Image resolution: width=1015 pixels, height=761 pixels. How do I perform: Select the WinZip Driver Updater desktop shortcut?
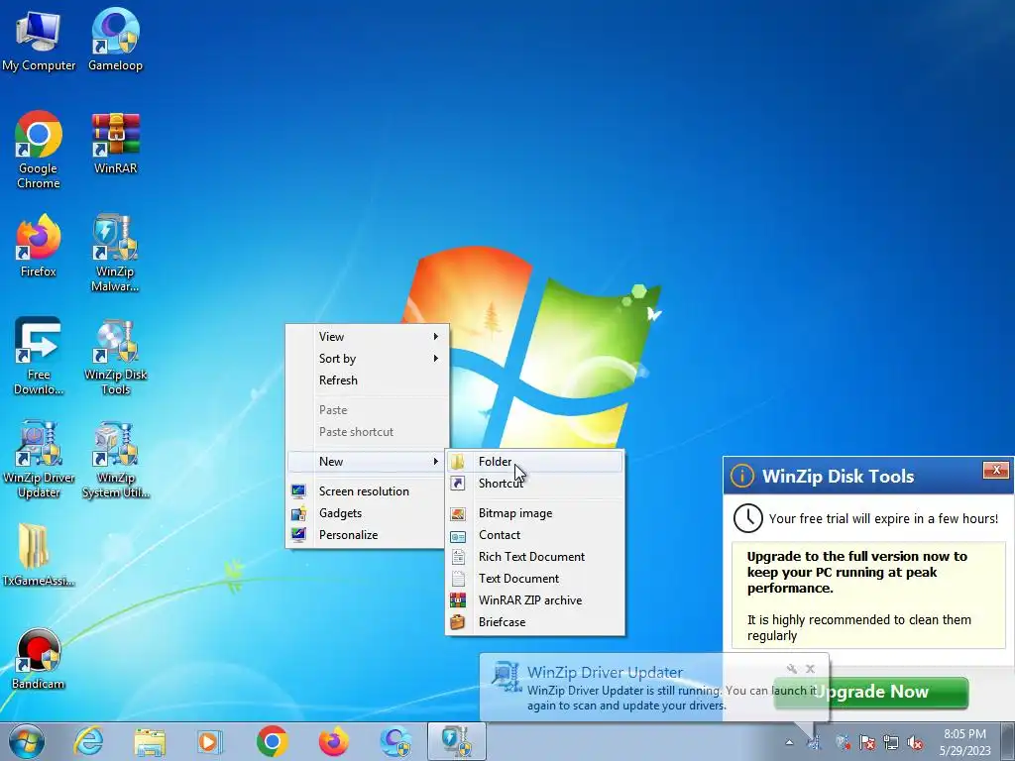39,460
